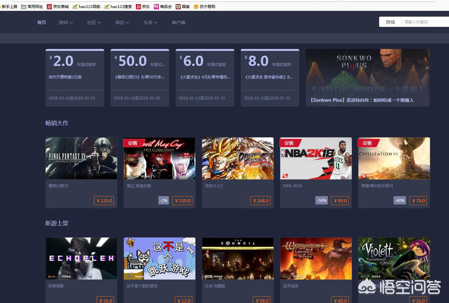Click the hao123导航 bookmark icon
Screen dimensions: 449x303
click(x=75, y=6)
